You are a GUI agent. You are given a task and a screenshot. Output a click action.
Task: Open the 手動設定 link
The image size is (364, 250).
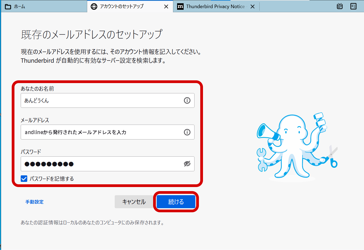[x=35, y=202]
